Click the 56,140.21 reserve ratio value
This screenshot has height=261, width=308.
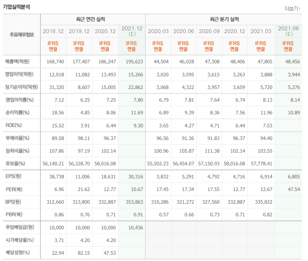click(x=53, y=164)
